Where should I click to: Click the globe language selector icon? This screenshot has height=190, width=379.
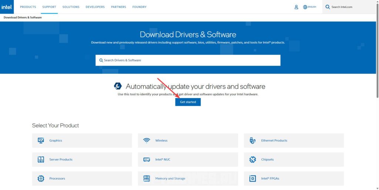click(305, 7)
